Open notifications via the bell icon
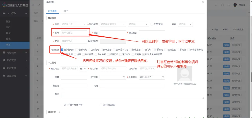252x118 pixels. coord(229,5)
